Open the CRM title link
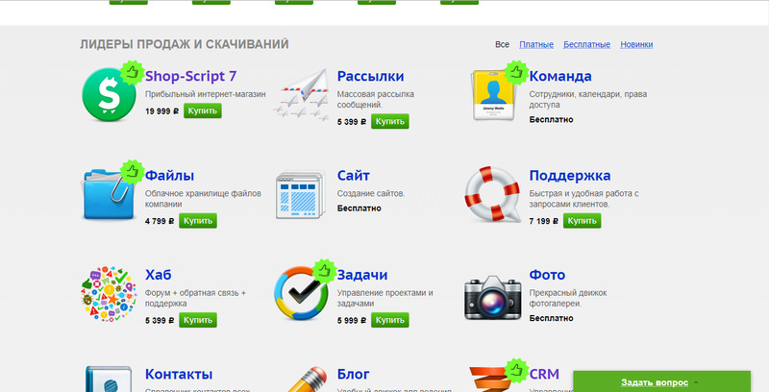Image resolution: width=769 pixels, height=392 pixels. pyautogui.click(x=544, y=375)
